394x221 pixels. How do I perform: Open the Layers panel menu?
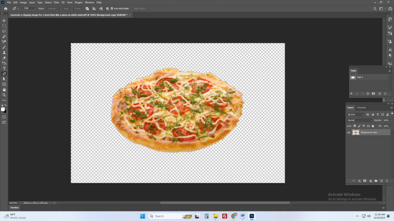pos(391,108)
